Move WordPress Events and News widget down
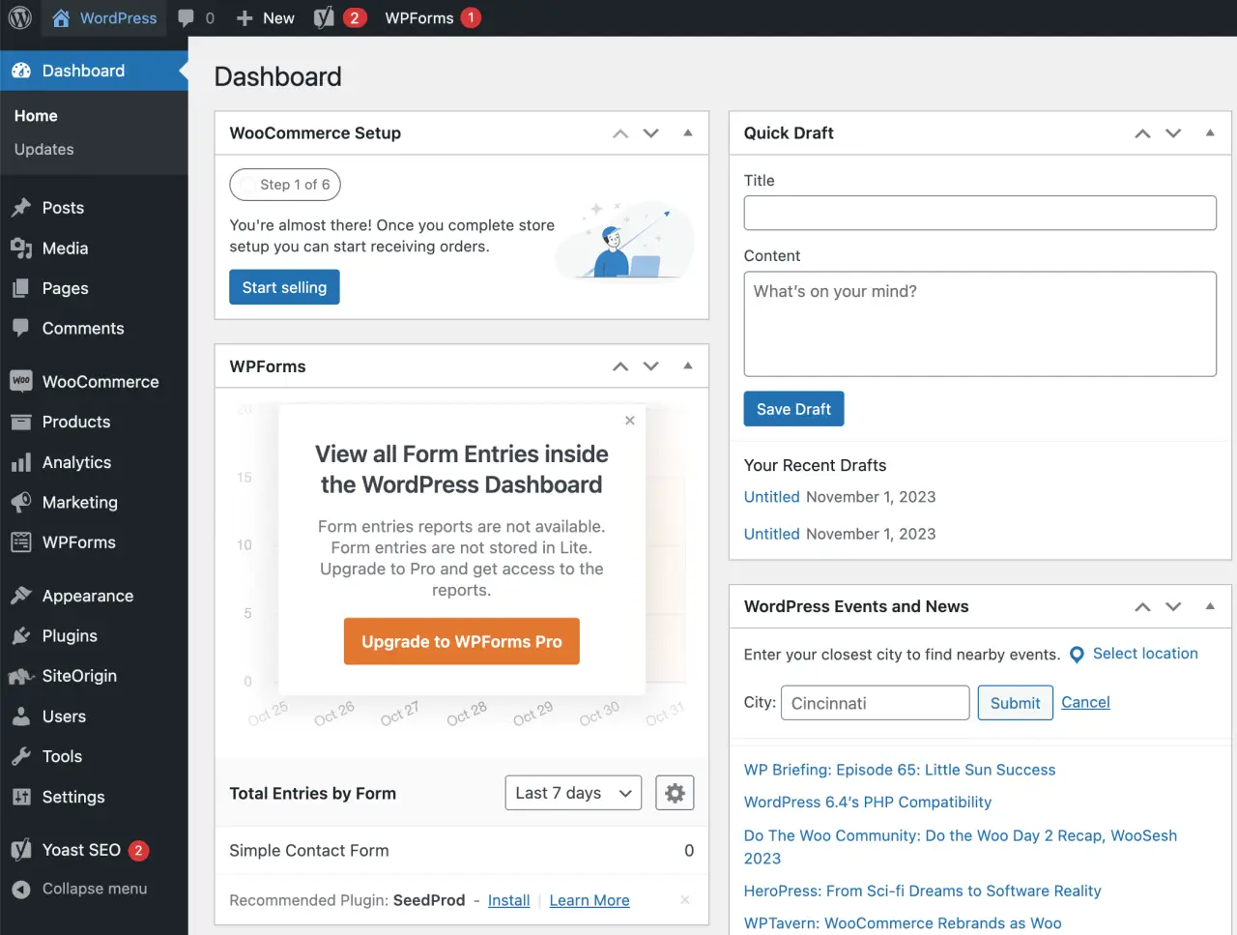 tap(1173, 607)
